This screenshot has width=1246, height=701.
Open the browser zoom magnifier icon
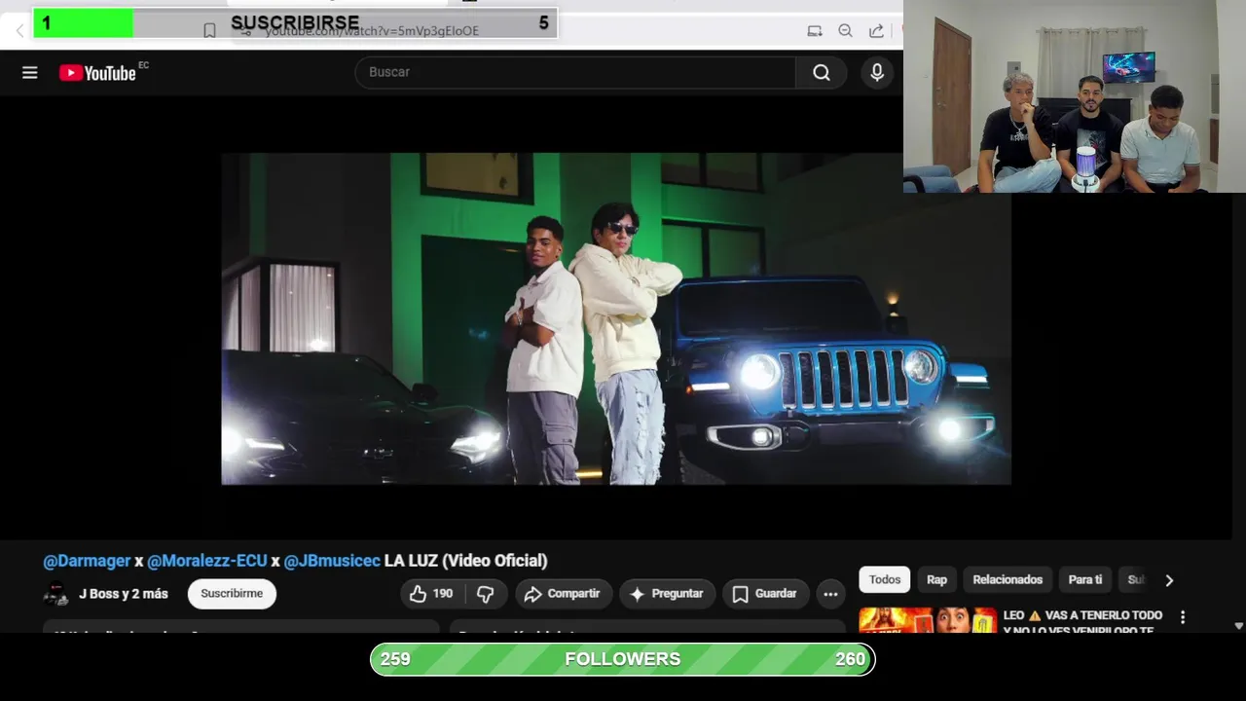845,31
